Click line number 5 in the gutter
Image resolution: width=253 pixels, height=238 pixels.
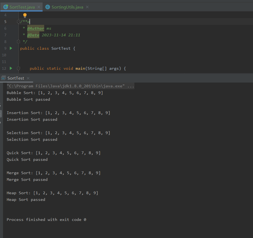click(x=5, y=22)
